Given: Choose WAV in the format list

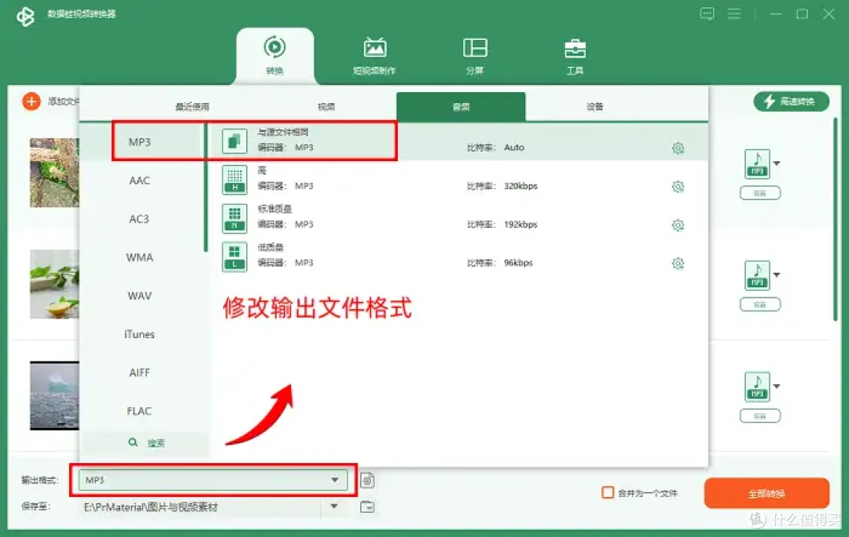Looking at the screenshot, I should (140, 296).
